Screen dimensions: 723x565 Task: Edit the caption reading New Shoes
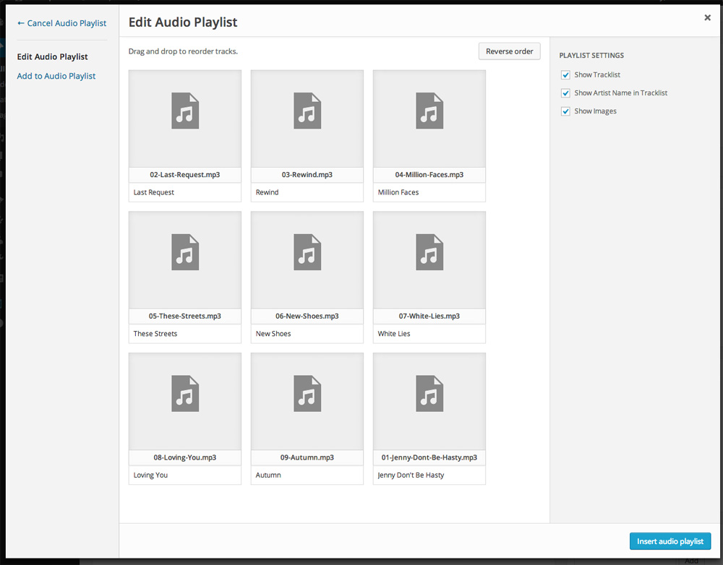coord(307,333)
